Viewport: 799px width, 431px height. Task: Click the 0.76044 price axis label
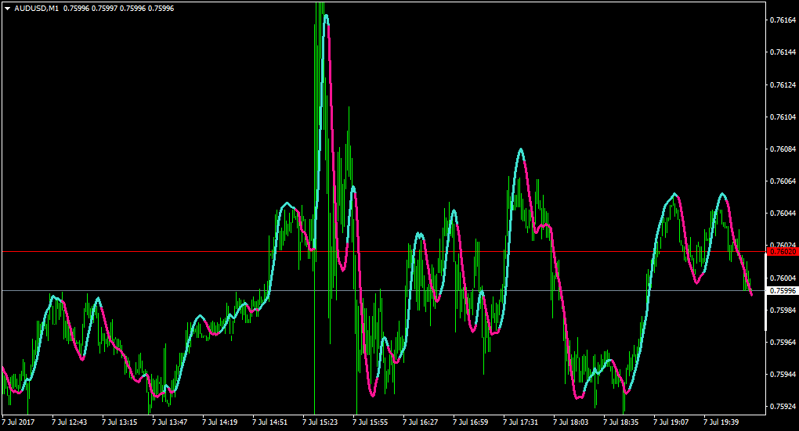[783, 214]
